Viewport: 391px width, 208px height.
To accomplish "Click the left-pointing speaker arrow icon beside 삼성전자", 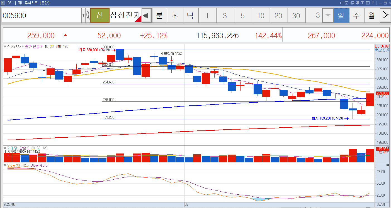I will 147,15.
